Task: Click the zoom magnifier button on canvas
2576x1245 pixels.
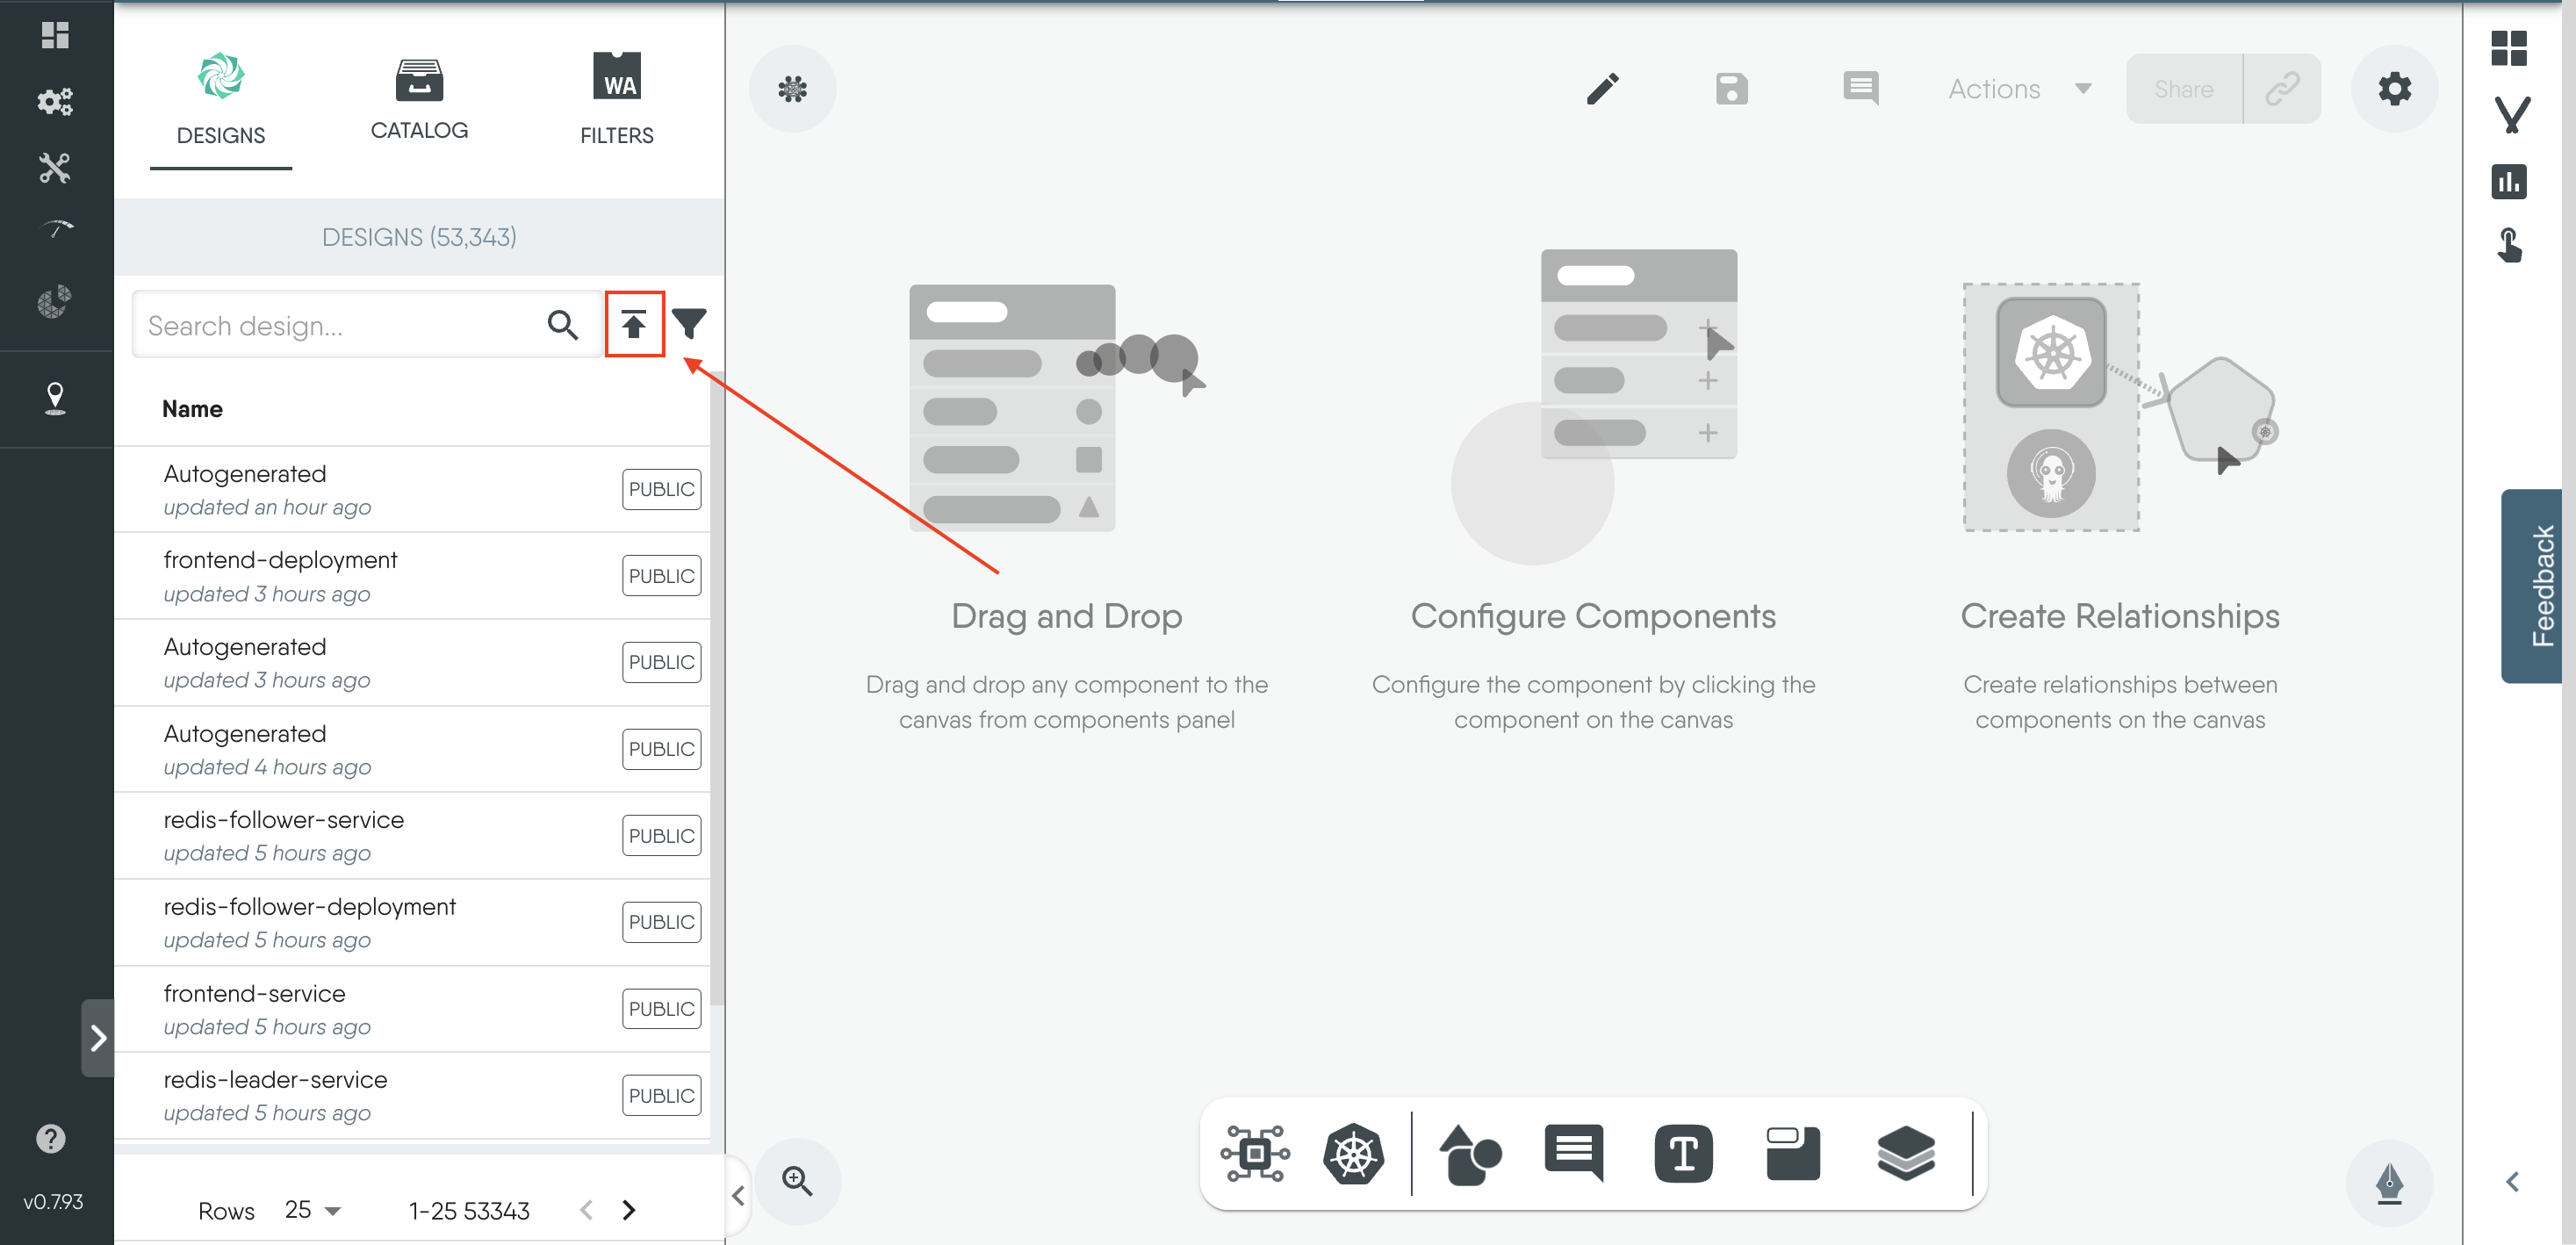Action: click(x=797, y=1181)
